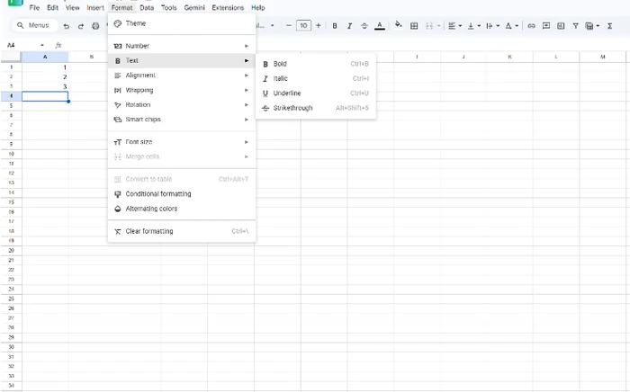Open the Borders tool
The height and width of the screenshot is (392, 630).
click(x=414, y=26)
